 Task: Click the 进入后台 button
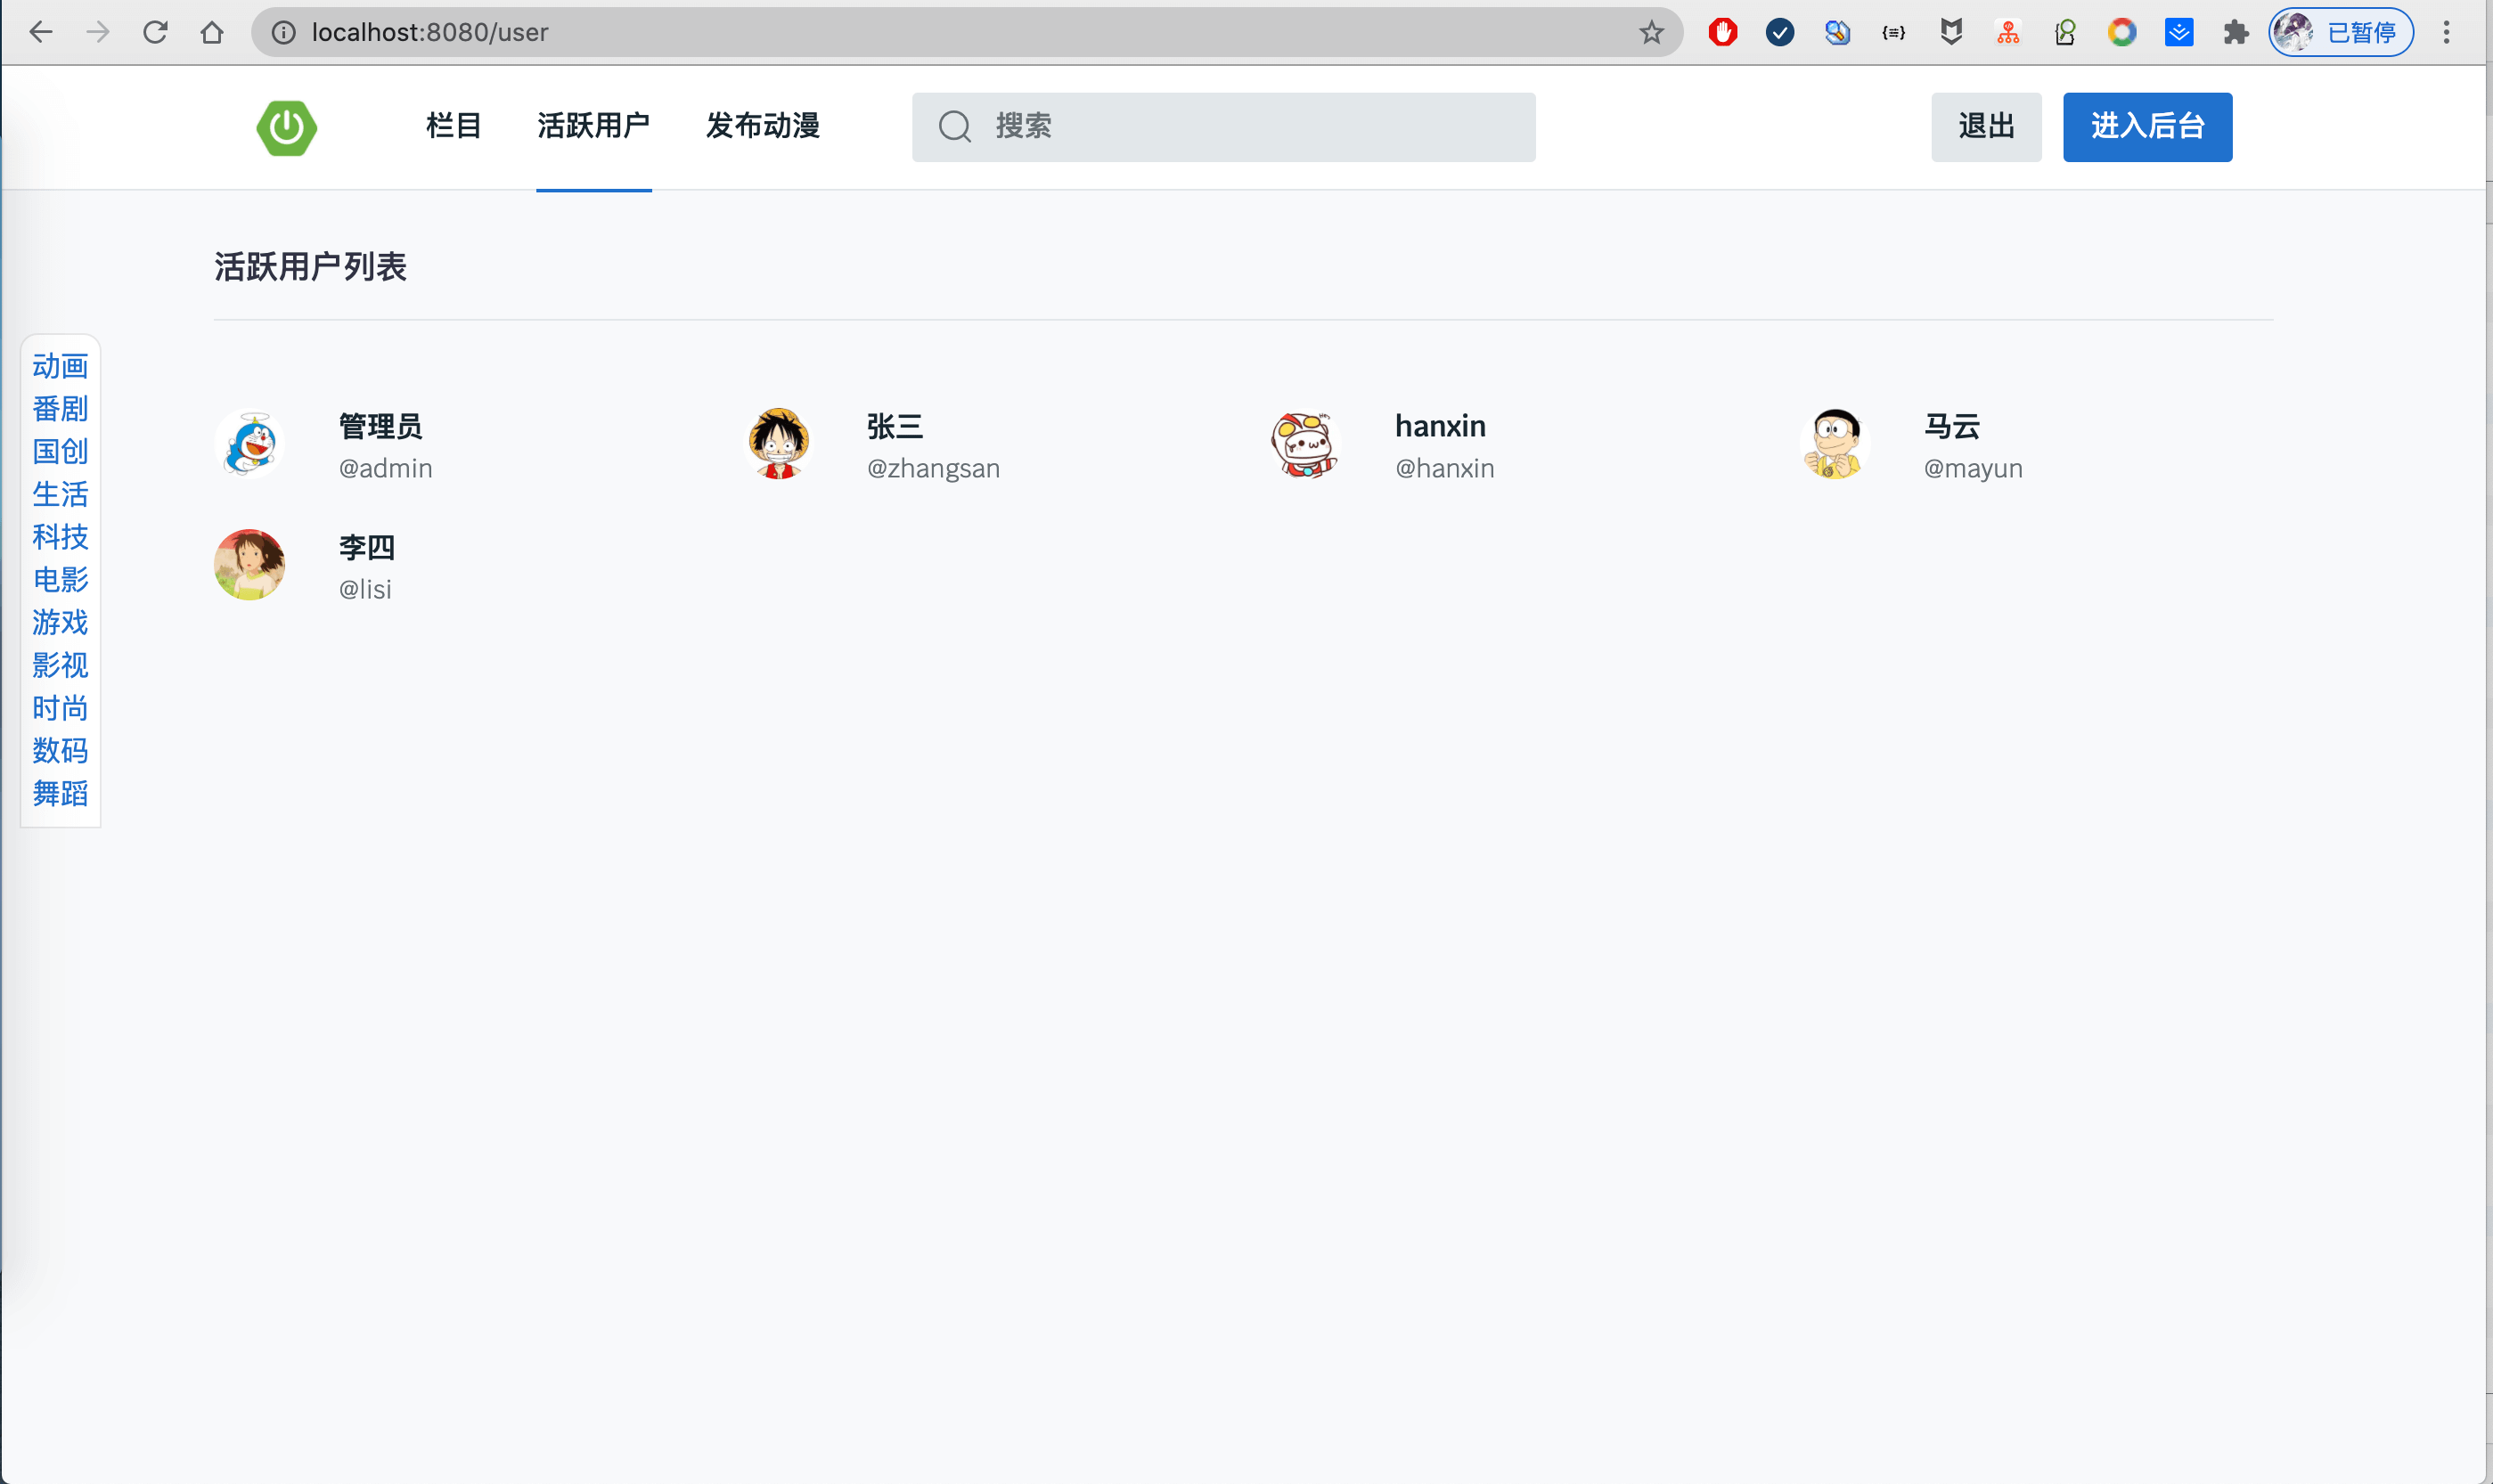[2147, 127]
